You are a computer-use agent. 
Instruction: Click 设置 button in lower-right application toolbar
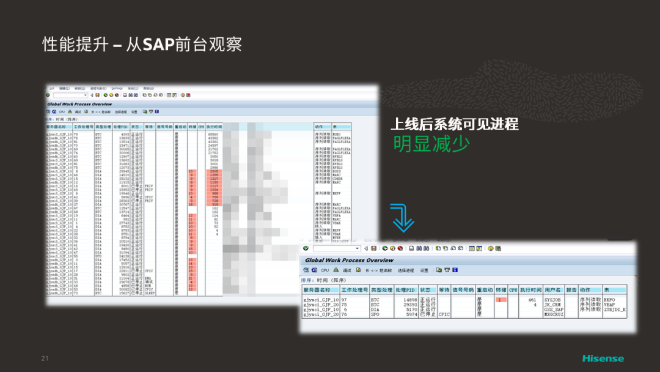point(424,270)
